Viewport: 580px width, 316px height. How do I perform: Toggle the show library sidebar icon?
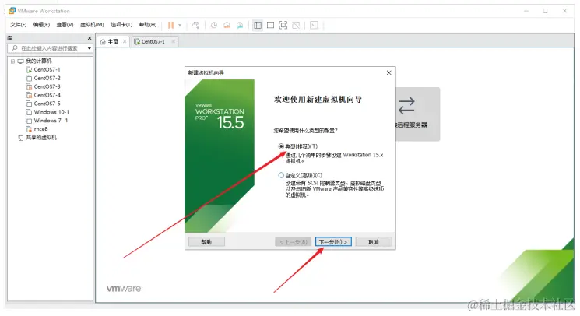click(x=258, y=25)
